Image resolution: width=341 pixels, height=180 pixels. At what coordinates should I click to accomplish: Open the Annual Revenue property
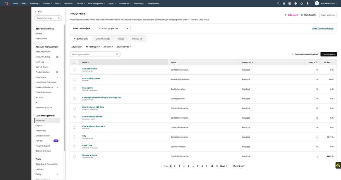tap(90, 69)
